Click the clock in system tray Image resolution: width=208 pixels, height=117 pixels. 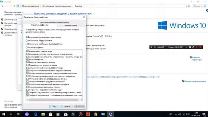click(x=196, y=114)
